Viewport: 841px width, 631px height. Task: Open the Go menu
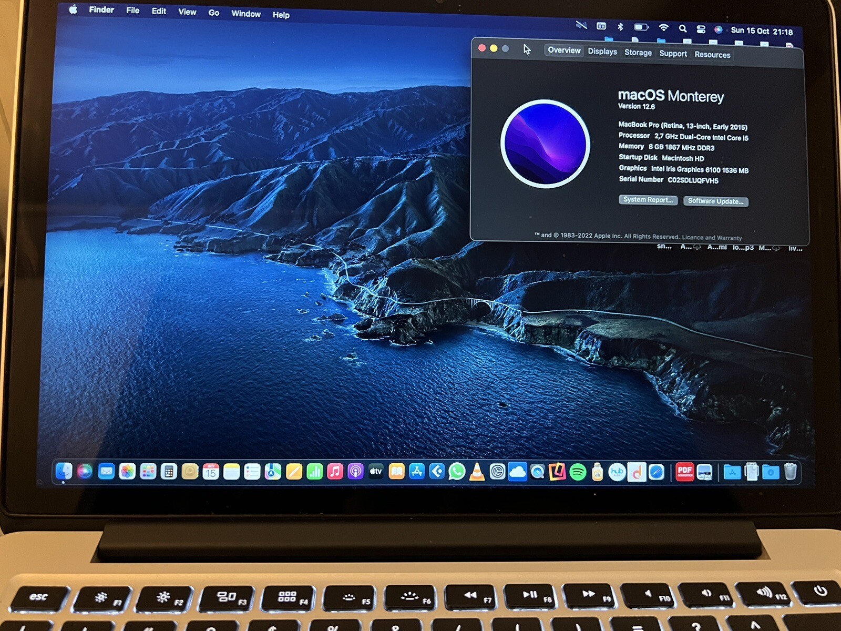(x=214, y=13)
